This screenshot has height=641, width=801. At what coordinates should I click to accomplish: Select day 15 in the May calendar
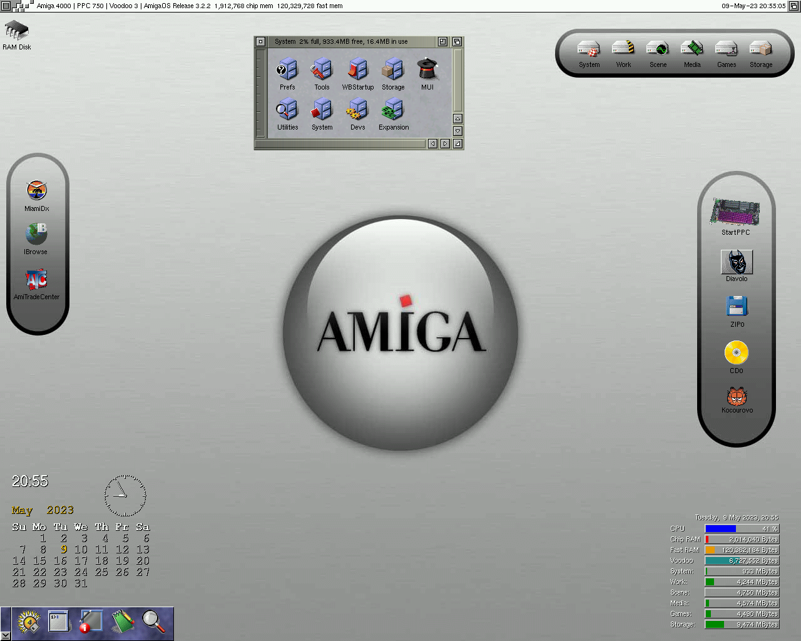[x=39, y=561]
